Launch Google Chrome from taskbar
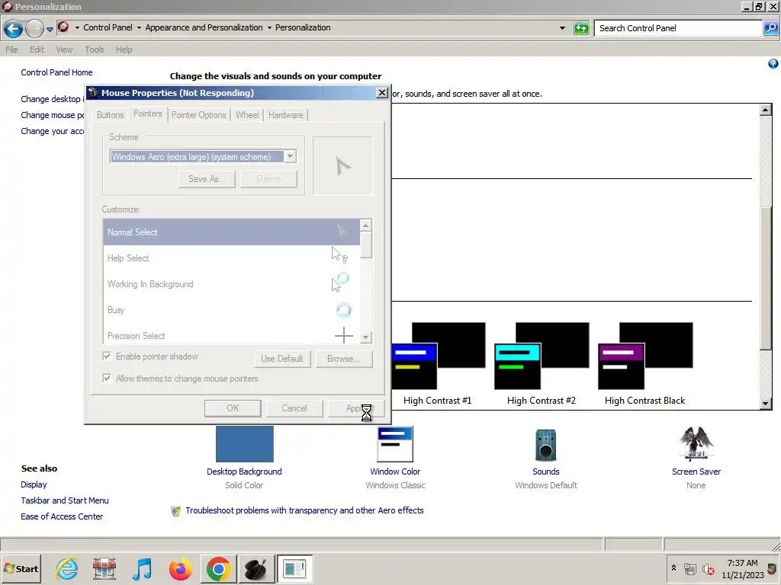The width and height of the screenshot is (781, 585). point(218,568)
